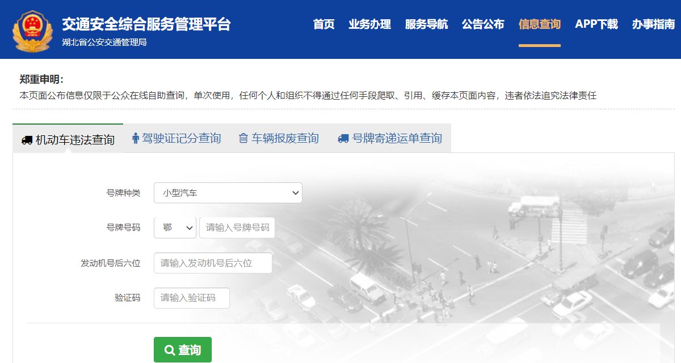This screenshot has width=681, height=363.
Task: Click the person icon beside 驾驶证记分查询
Action: pos(135,138)
